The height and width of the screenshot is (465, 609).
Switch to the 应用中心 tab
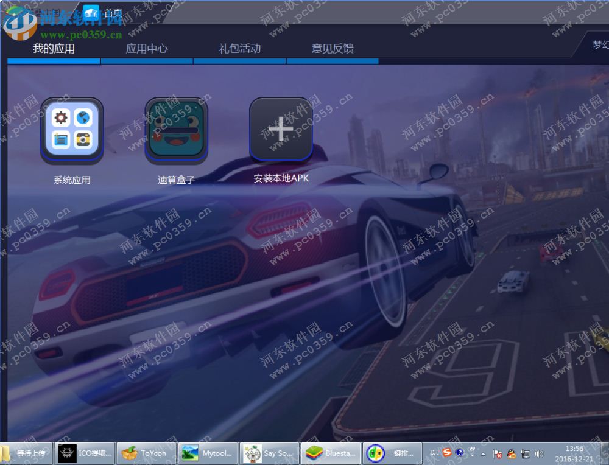click(x=146, y=49)
